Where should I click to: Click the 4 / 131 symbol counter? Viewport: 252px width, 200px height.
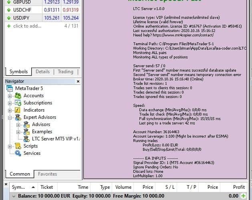click(x=71, y=26)
